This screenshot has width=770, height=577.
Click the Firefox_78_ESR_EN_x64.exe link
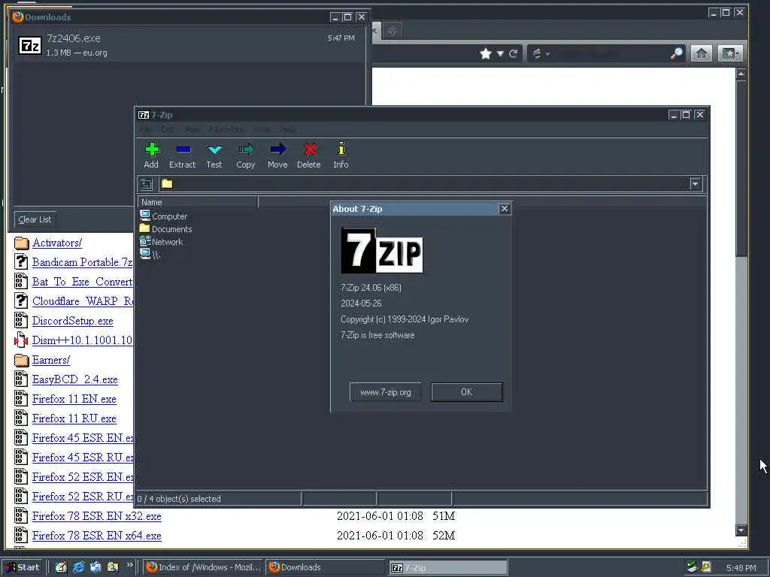click(x=97, y=536)
